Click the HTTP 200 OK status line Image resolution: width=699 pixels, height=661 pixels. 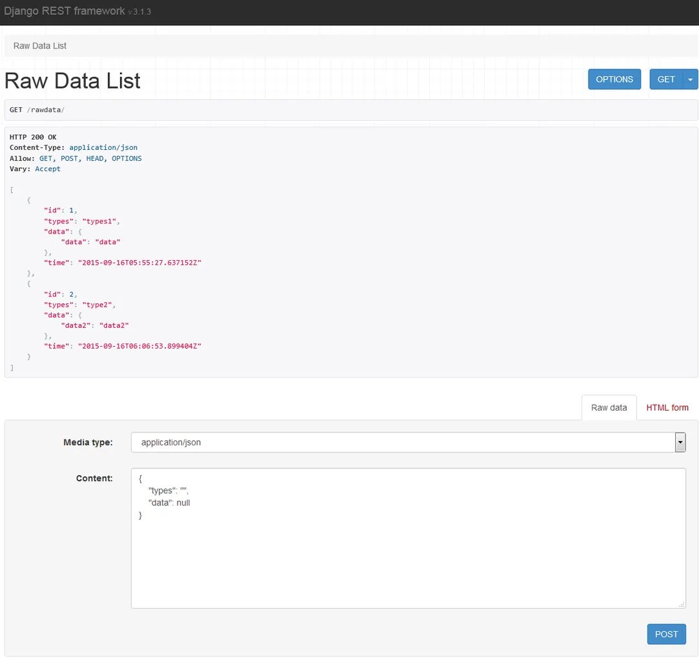click(33, 137)
